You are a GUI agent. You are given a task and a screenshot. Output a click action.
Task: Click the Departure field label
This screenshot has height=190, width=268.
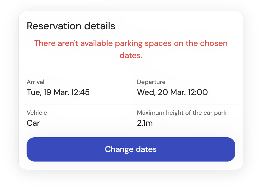[x=151, y=82]
